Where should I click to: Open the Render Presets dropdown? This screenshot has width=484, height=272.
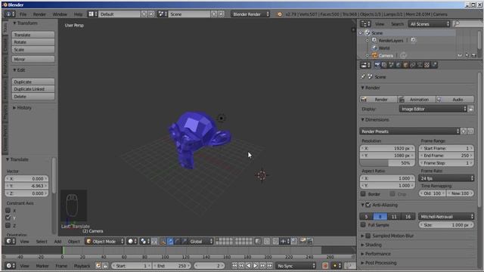coord(410,131)
